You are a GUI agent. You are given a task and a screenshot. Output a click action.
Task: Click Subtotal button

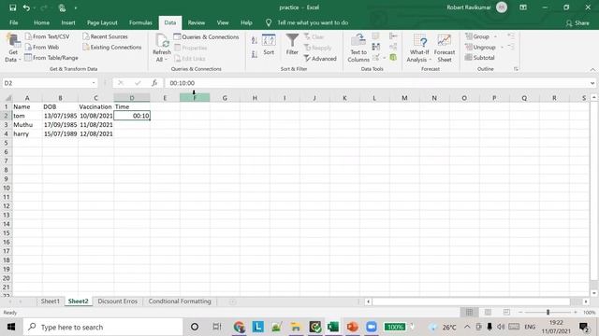pos(480,58)
